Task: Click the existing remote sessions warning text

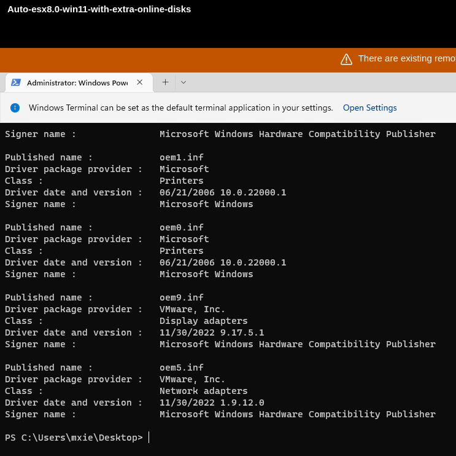Action: 406,58
